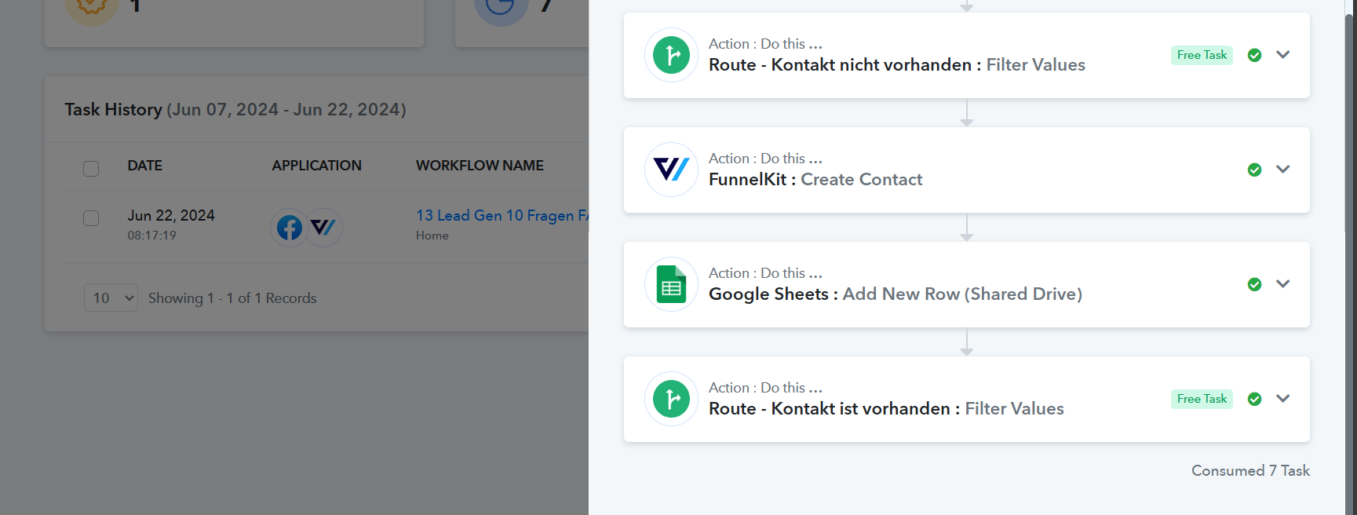The width and height of the screenshot is (1357, 515).
Task: Click green success check on Kontakt ist vorhanden step
Action: [1254, 399]
